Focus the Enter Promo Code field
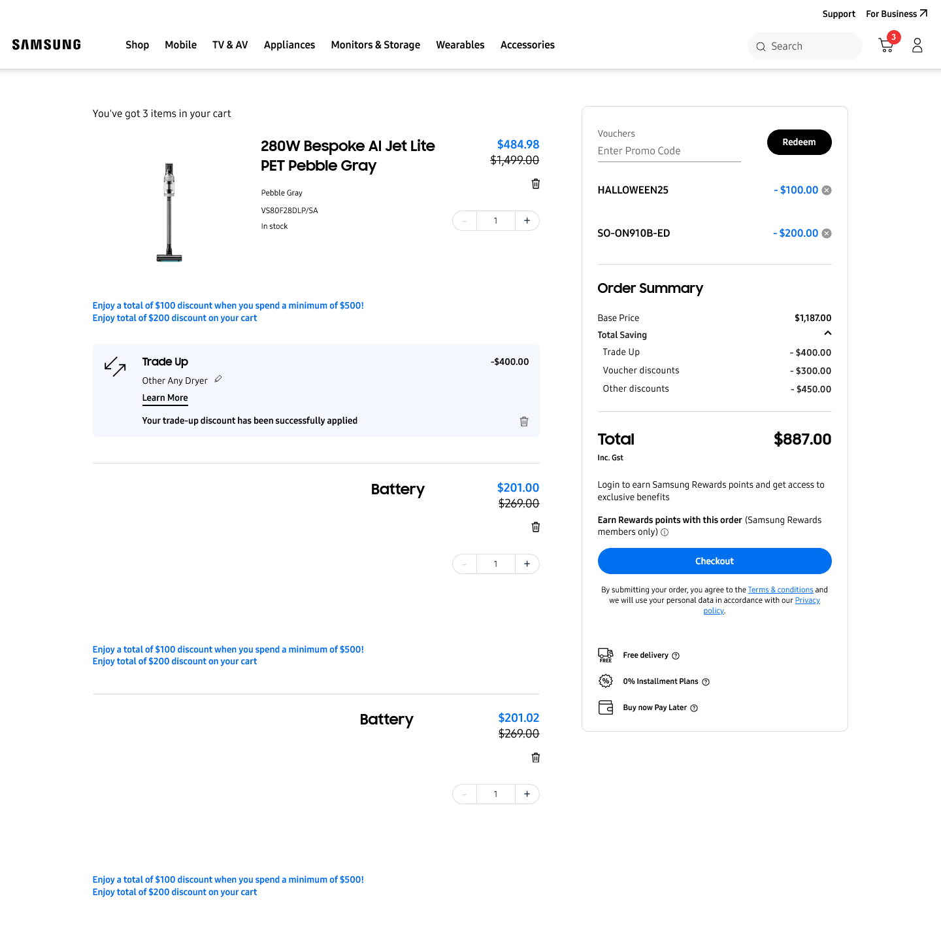This screenshot has height=935, width=941. (669, 151)
